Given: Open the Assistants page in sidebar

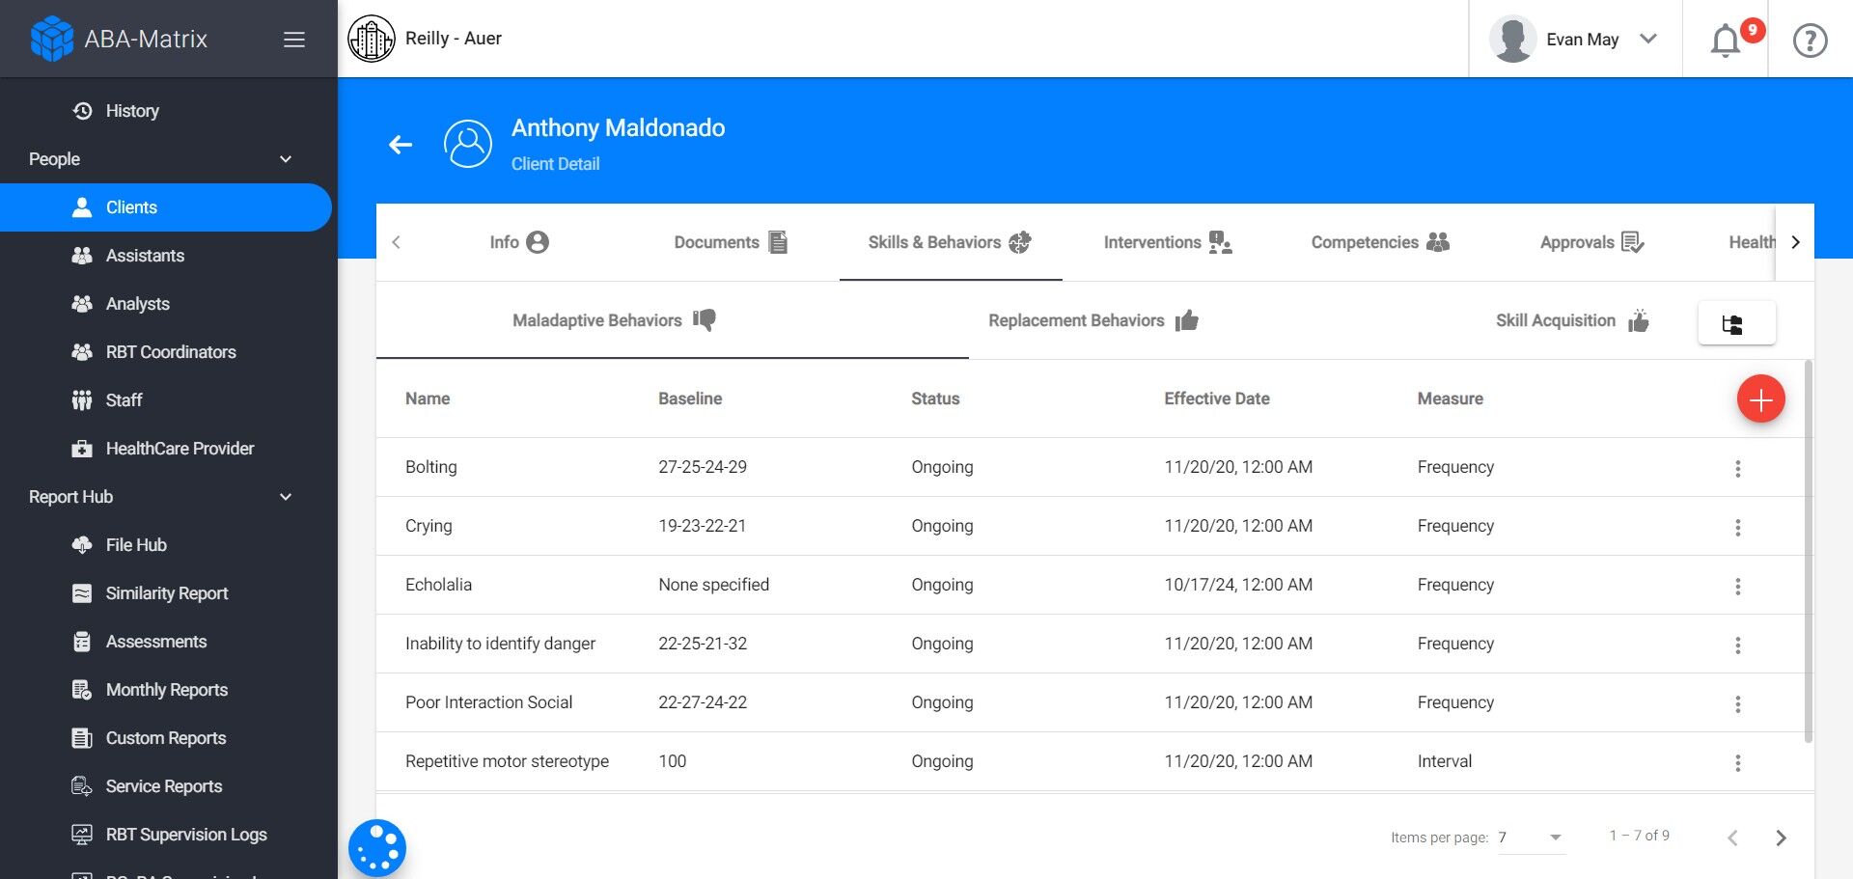Looking at the screenshot, I should pos(145,256).
